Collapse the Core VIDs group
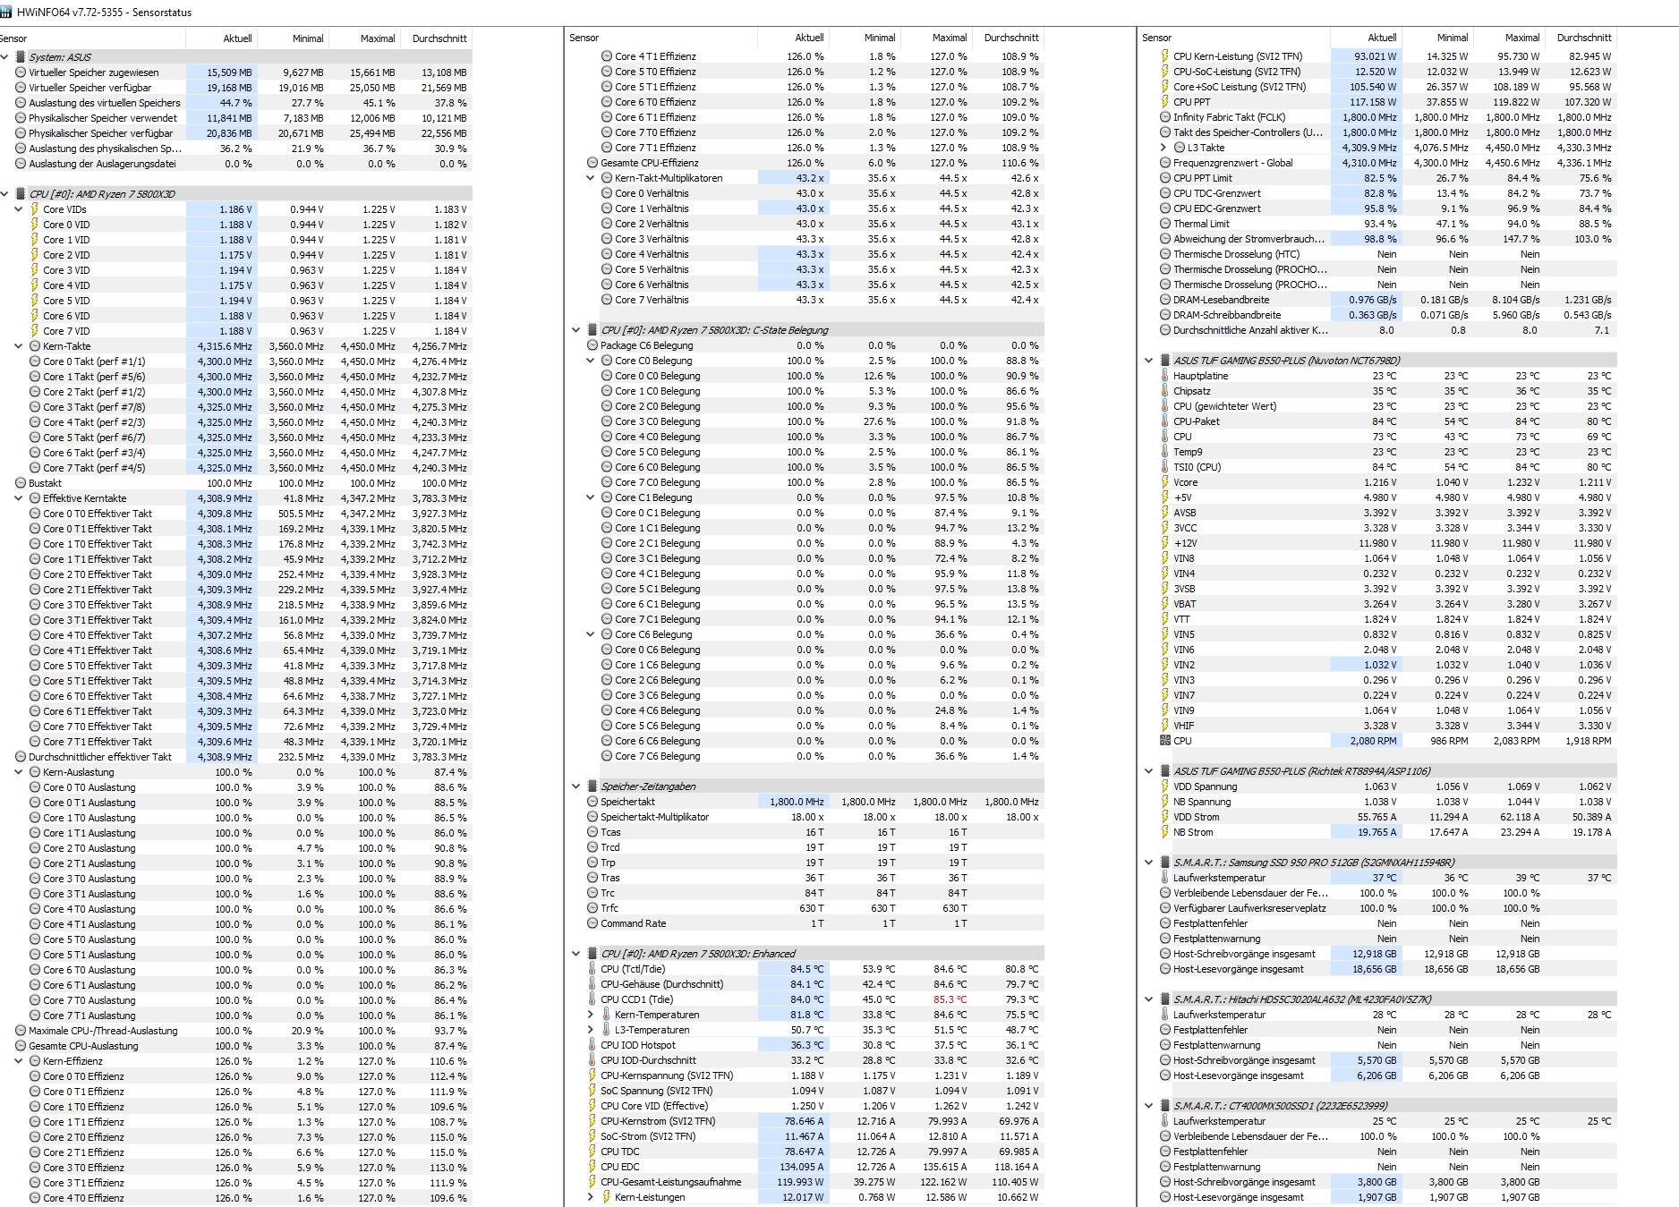The image size is (1679, 1207). [x=20, y=209]
